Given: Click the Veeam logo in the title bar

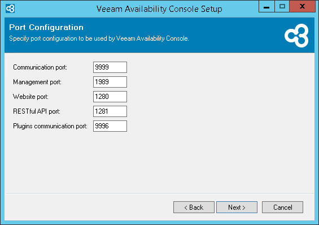Looking at the screenshot, I should (x=10, y=8).
